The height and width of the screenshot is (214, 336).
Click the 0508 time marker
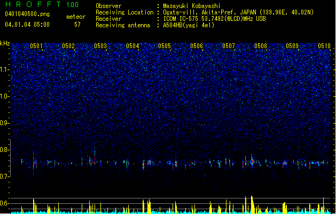coord(261,46)
